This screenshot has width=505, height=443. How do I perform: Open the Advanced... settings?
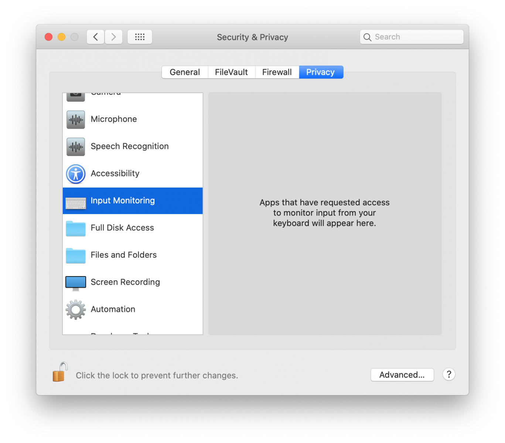(x=402, y=375)
